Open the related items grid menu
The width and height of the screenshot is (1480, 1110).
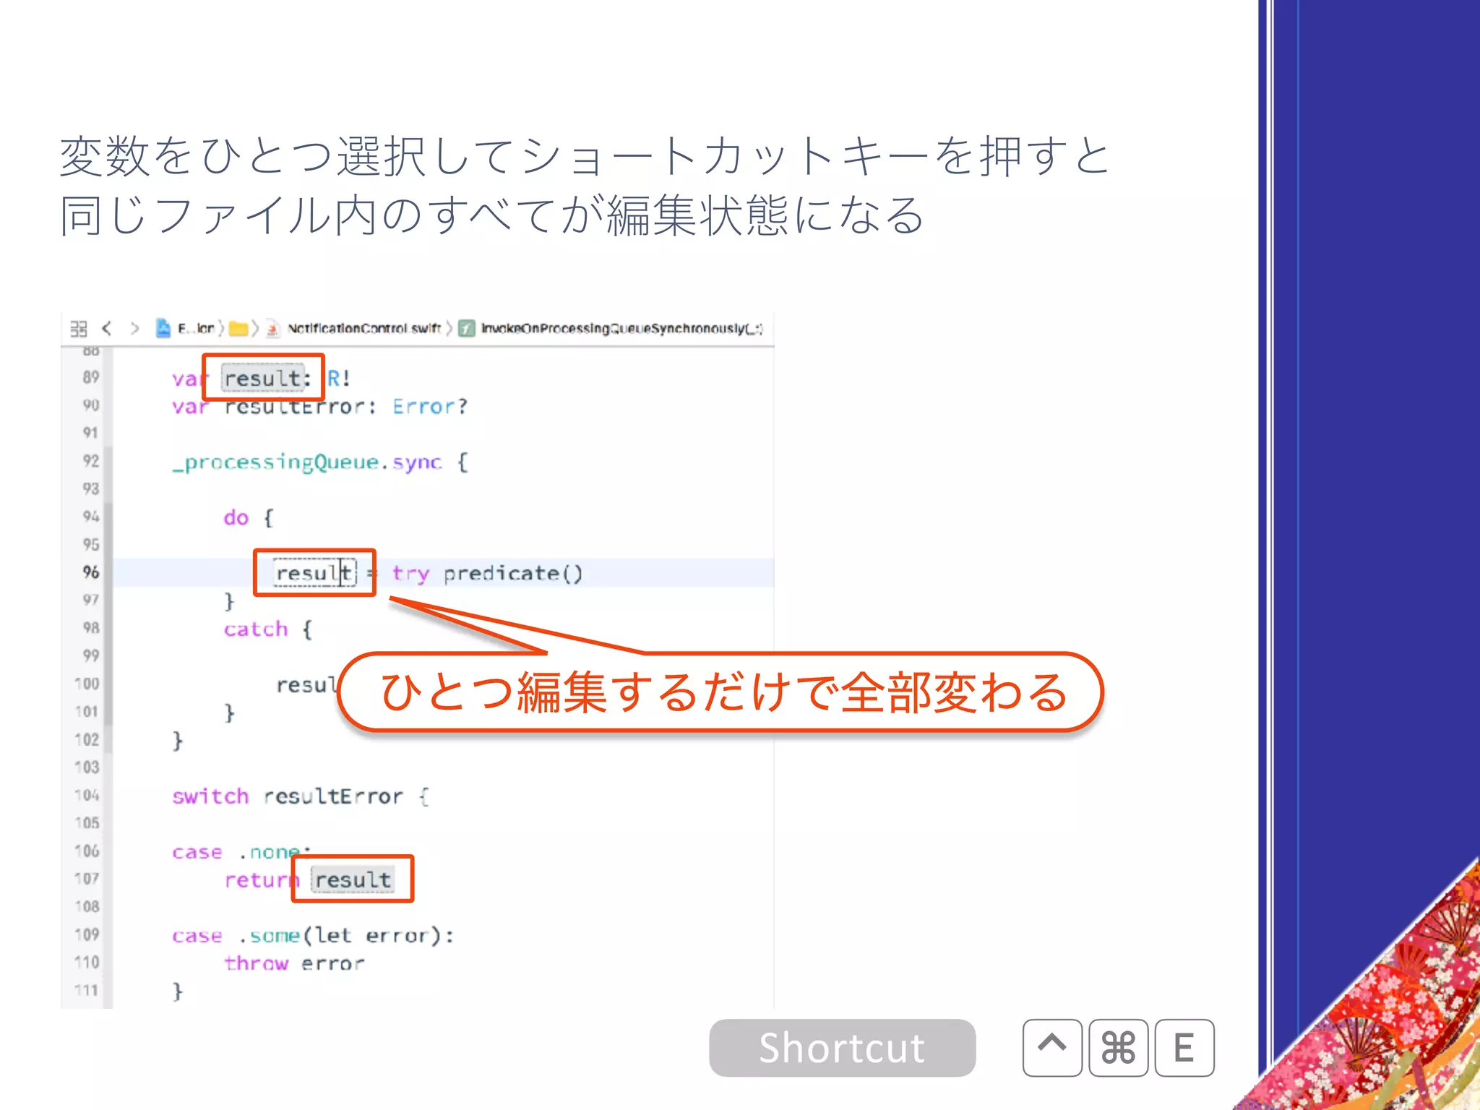point(79,329)
